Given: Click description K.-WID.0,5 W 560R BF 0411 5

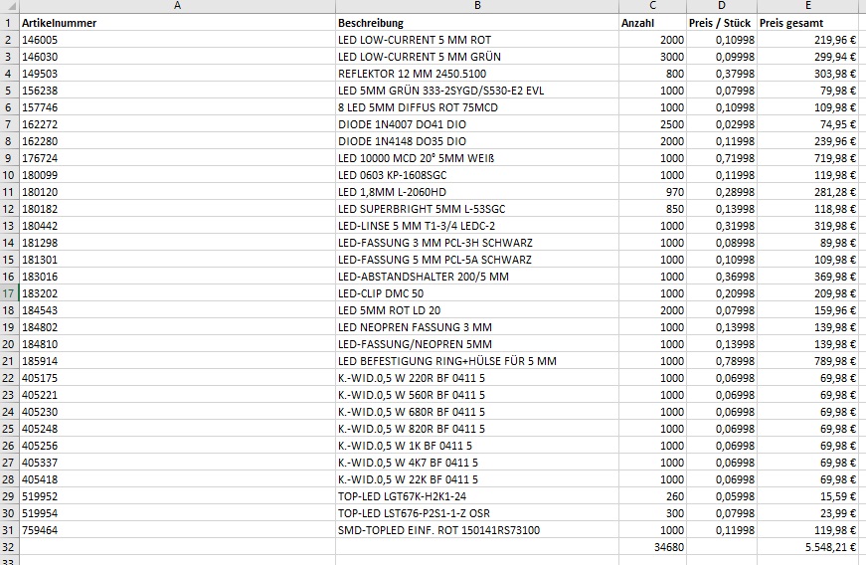Looking at the screenshot, I should [477, 394].
